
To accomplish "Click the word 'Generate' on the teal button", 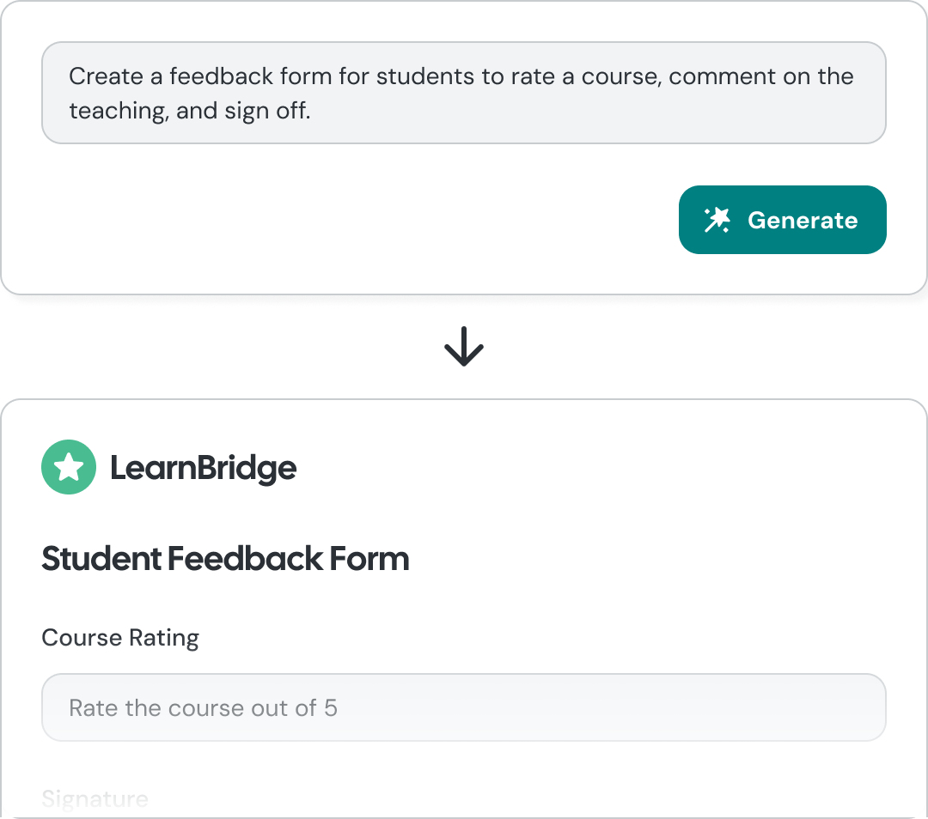I will (803, 220).
